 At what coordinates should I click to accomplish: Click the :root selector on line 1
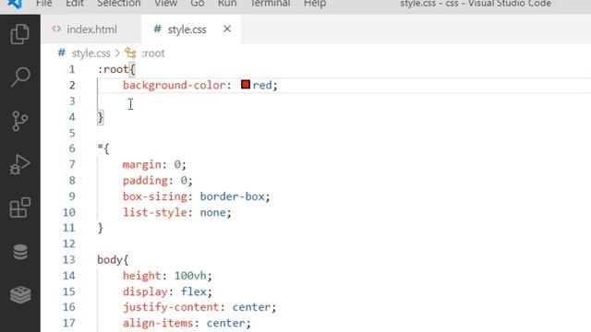(113, 69)
